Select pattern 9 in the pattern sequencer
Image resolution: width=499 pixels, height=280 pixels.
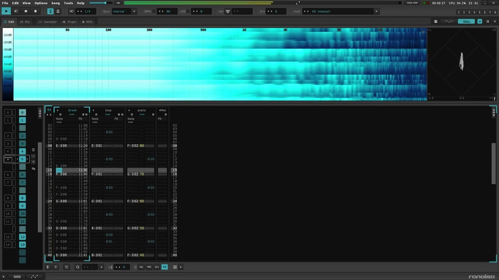coord(23,206)
